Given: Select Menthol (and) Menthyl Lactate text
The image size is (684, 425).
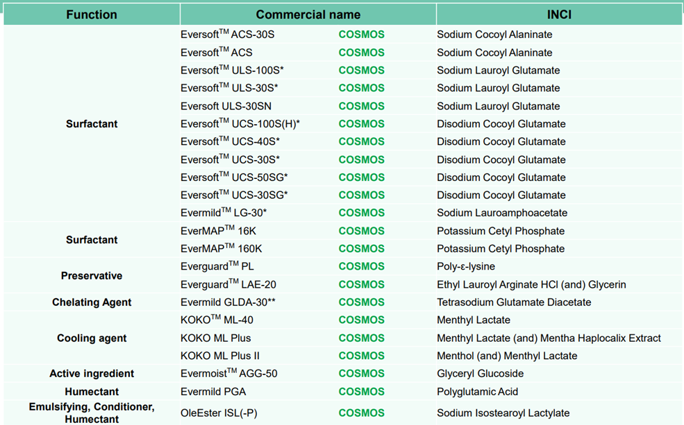Looking at the screenshot, I should click(x=507, y=356).
